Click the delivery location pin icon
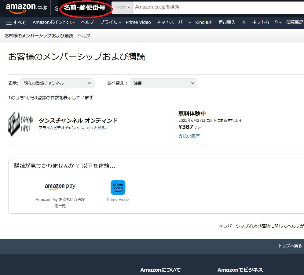Image resolution: width=304 pixels, height=275 pixels. (57, 9)
